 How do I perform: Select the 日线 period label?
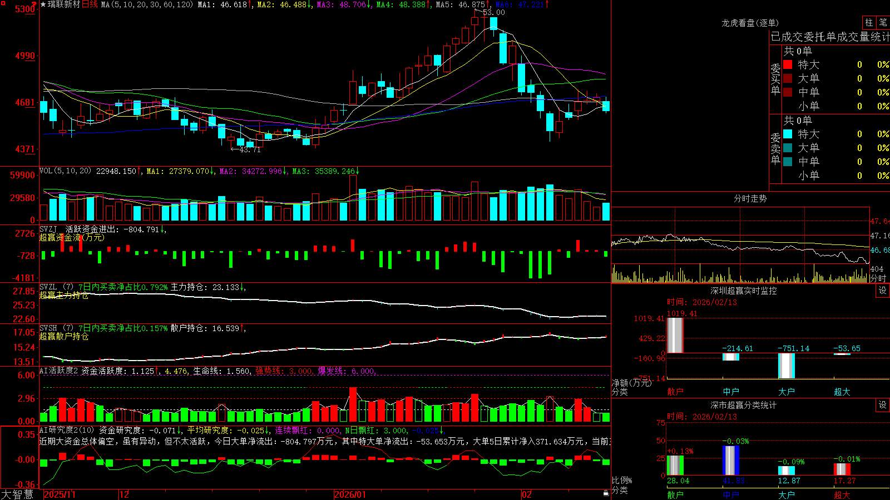[x=90, y=4]
